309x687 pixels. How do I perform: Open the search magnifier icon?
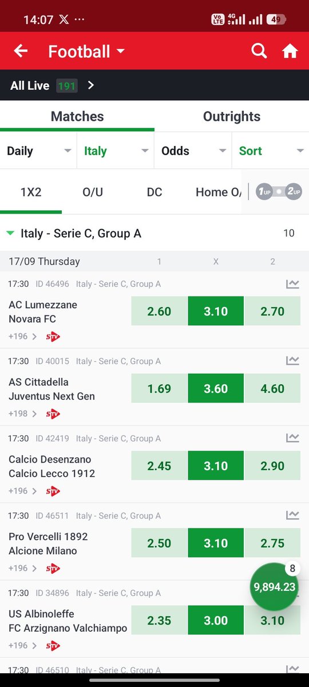click(259, 51)
